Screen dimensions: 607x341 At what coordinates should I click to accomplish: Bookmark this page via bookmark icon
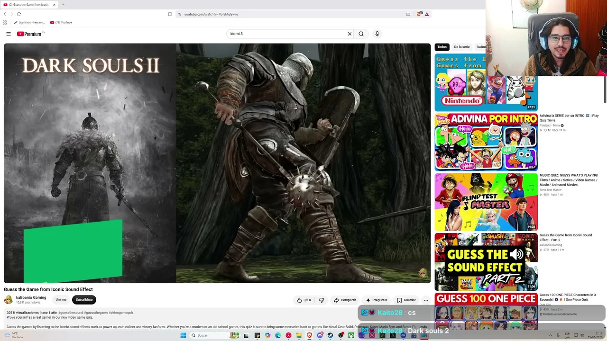[x=170, y=14]
